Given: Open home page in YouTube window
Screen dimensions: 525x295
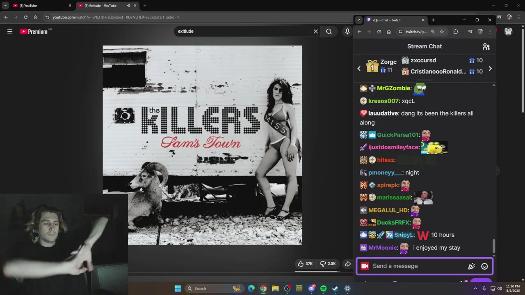Looking at the screenshot, I should tap(36, 17).
